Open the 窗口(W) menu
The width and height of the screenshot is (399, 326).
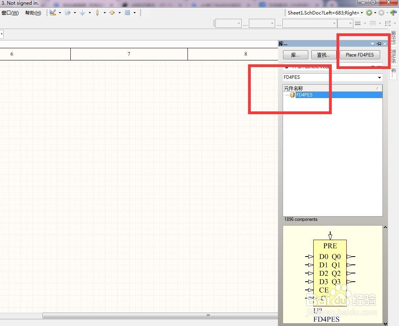pyautogui.click(x=10, y=13)
